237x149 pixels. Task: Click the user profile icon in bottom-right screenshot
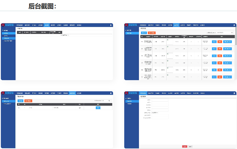(x=235, y=93)
